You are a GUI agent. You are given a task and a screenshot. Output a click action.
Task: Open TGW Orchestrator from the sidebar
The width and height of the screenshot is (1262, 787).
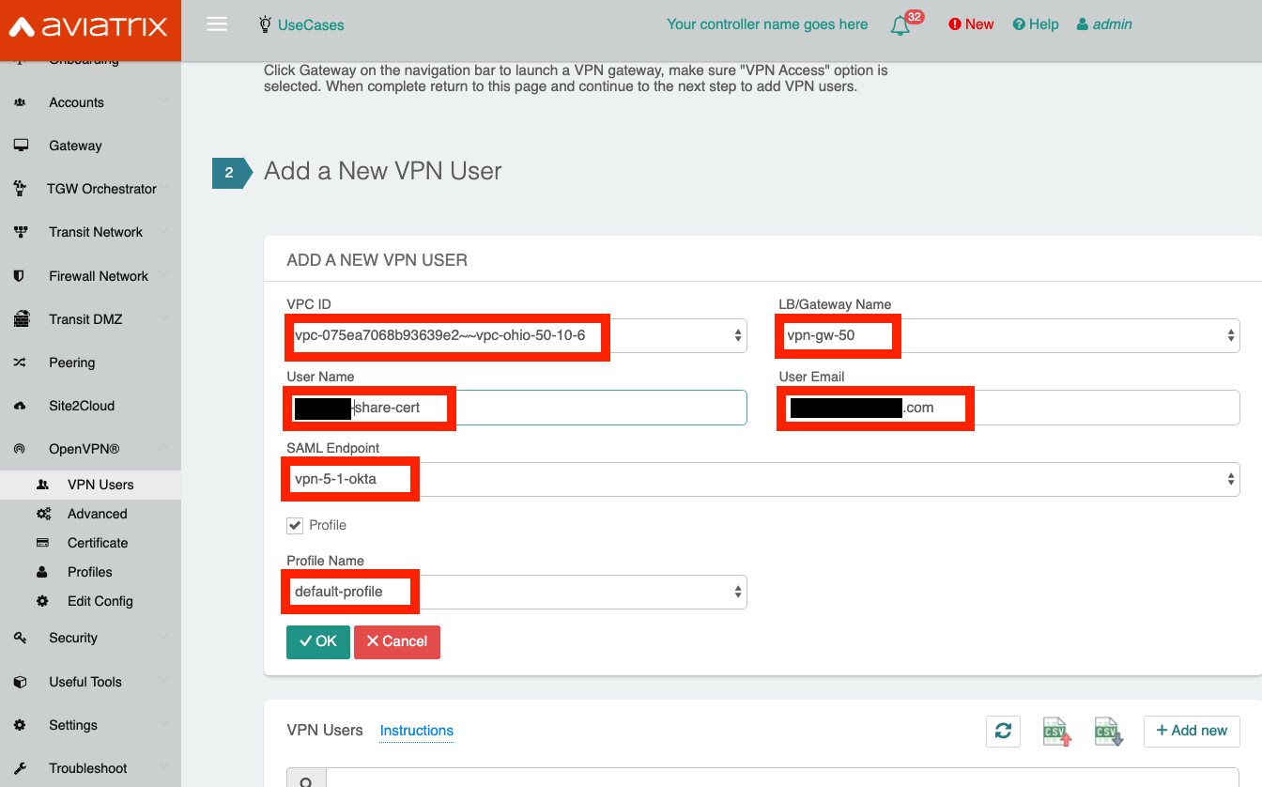[21, 188]
